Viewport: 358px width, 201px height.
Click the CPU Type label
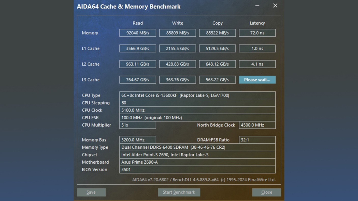click(91, 96)
